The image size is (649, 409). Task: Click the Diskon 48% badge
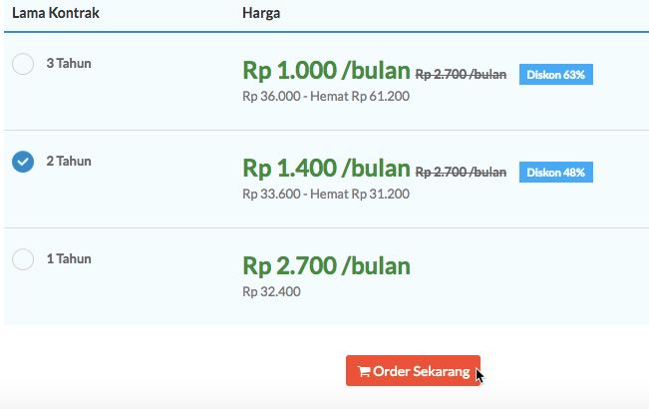[x=556, y=172]
